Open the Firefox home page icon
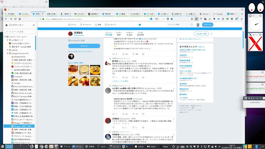 (20, 19)
